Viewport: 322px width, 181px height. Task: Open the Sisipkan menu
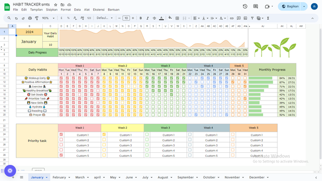[52, 10]
